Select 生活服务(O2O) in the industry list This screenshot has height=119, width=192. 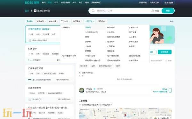point(92,32)
